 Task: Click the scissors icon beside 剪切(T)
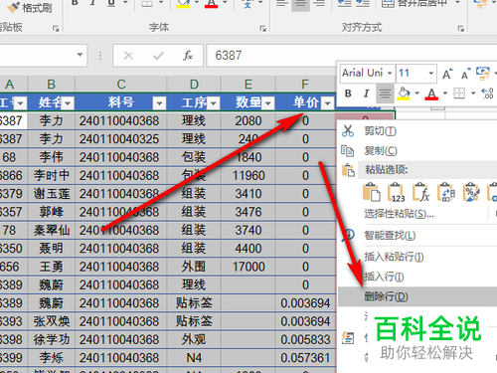click(x=348, y=131)
